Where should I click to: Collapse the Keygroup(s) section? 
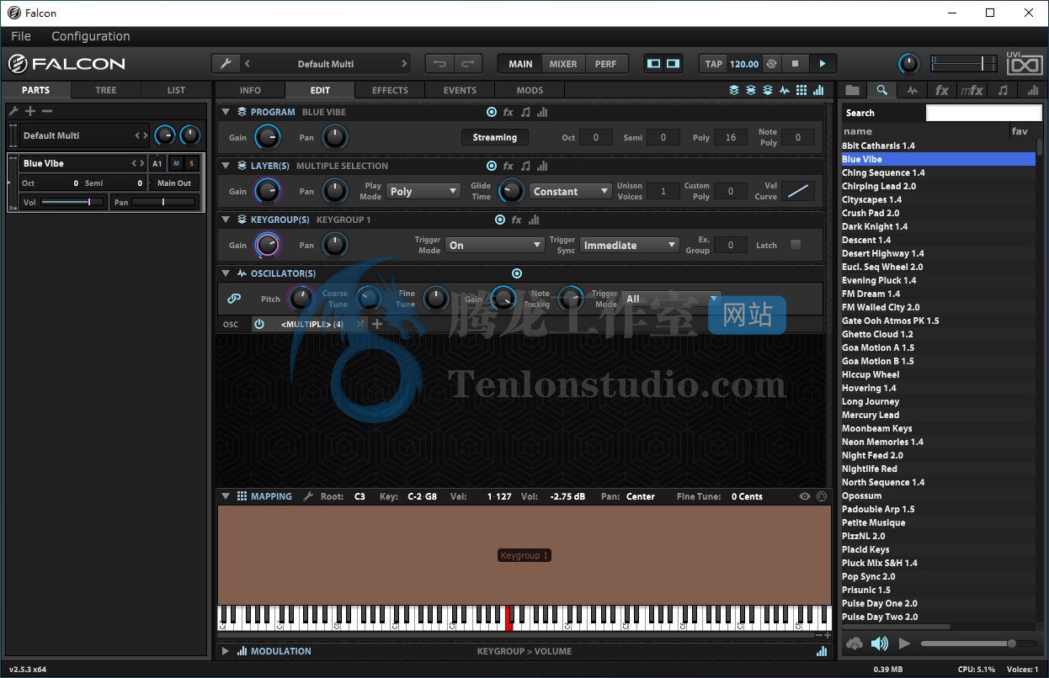tap(226, 220)
